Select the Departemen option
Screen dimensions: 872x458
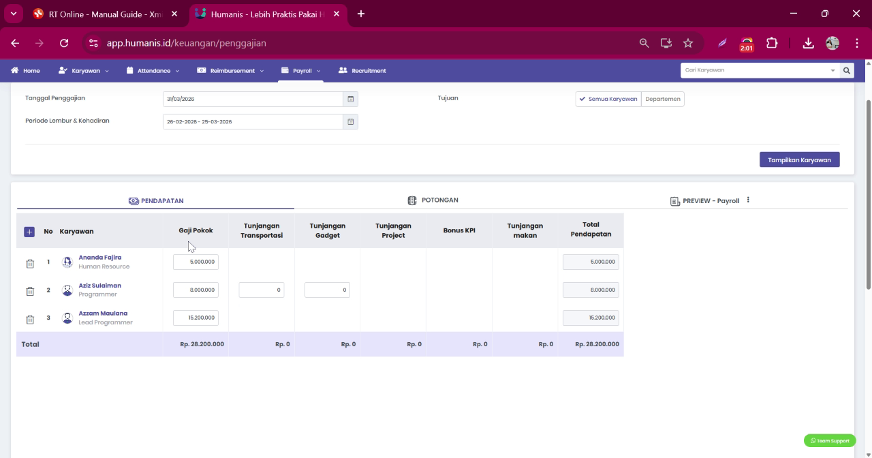[663, 99]
